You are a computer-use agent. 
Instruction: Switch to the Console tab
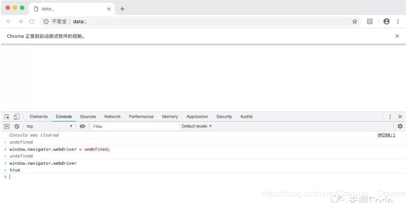[x=64, y=117]
